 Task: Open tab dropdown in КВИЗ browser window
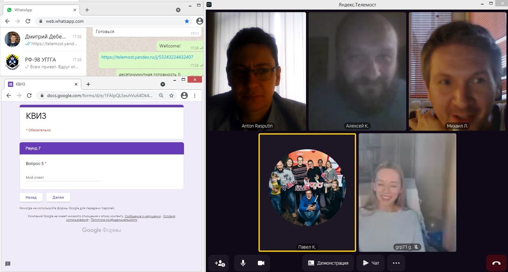click(x=163, y=84)
